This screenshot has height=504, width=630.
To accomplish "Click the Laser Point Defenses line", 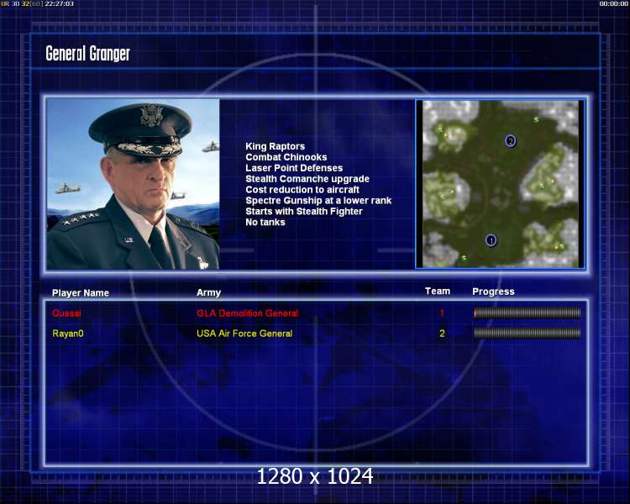I will click(294, 168).
